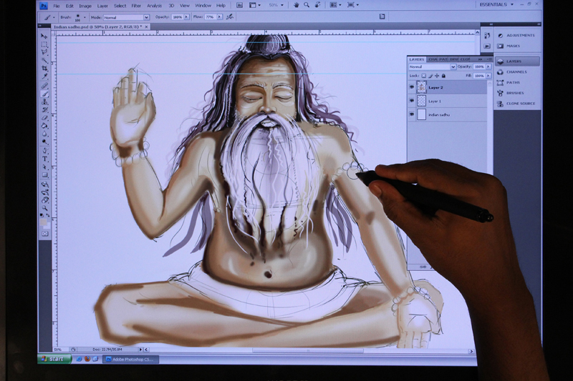Hide the indian sadhu layer
The image size is (573, 381).
(x=411, y=114)
